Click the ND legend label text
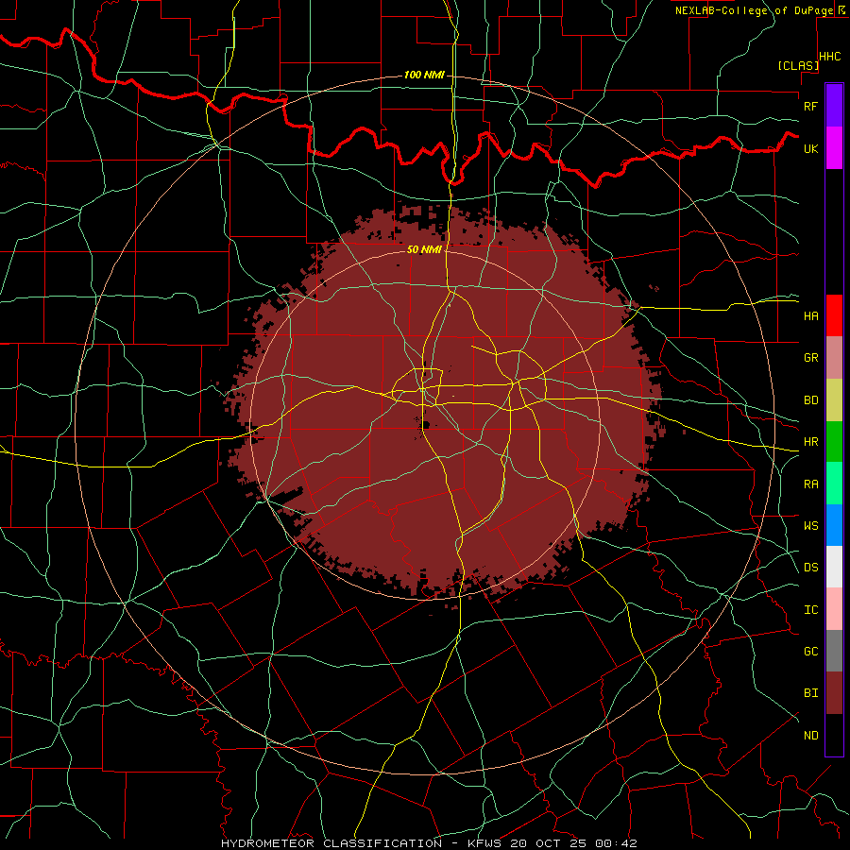Screen dimensions: 850x850 [x=810, y=735]
